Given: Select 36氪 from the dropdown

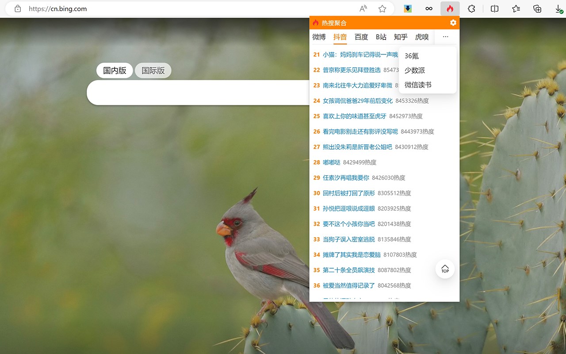Looking at the screenshot, I should pos(428,56).
